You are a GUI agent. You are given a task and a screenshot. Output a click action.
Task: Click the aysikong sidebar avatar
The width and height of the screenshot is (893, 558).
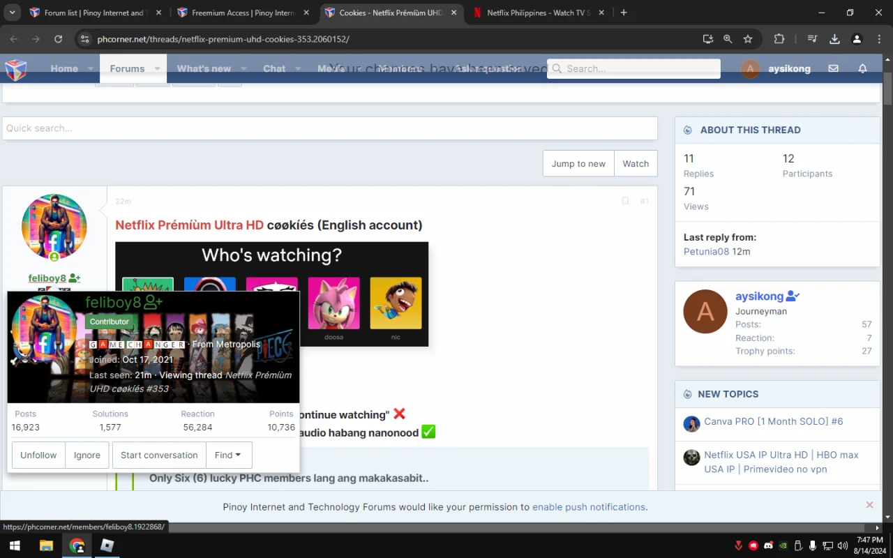[705, 311]
